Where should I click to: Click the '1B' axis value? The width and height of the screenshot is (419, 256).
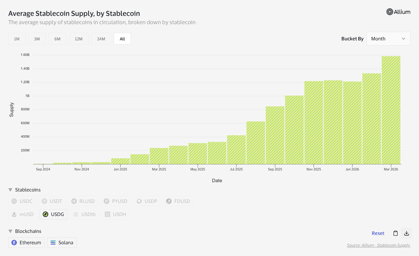[28, 96]
